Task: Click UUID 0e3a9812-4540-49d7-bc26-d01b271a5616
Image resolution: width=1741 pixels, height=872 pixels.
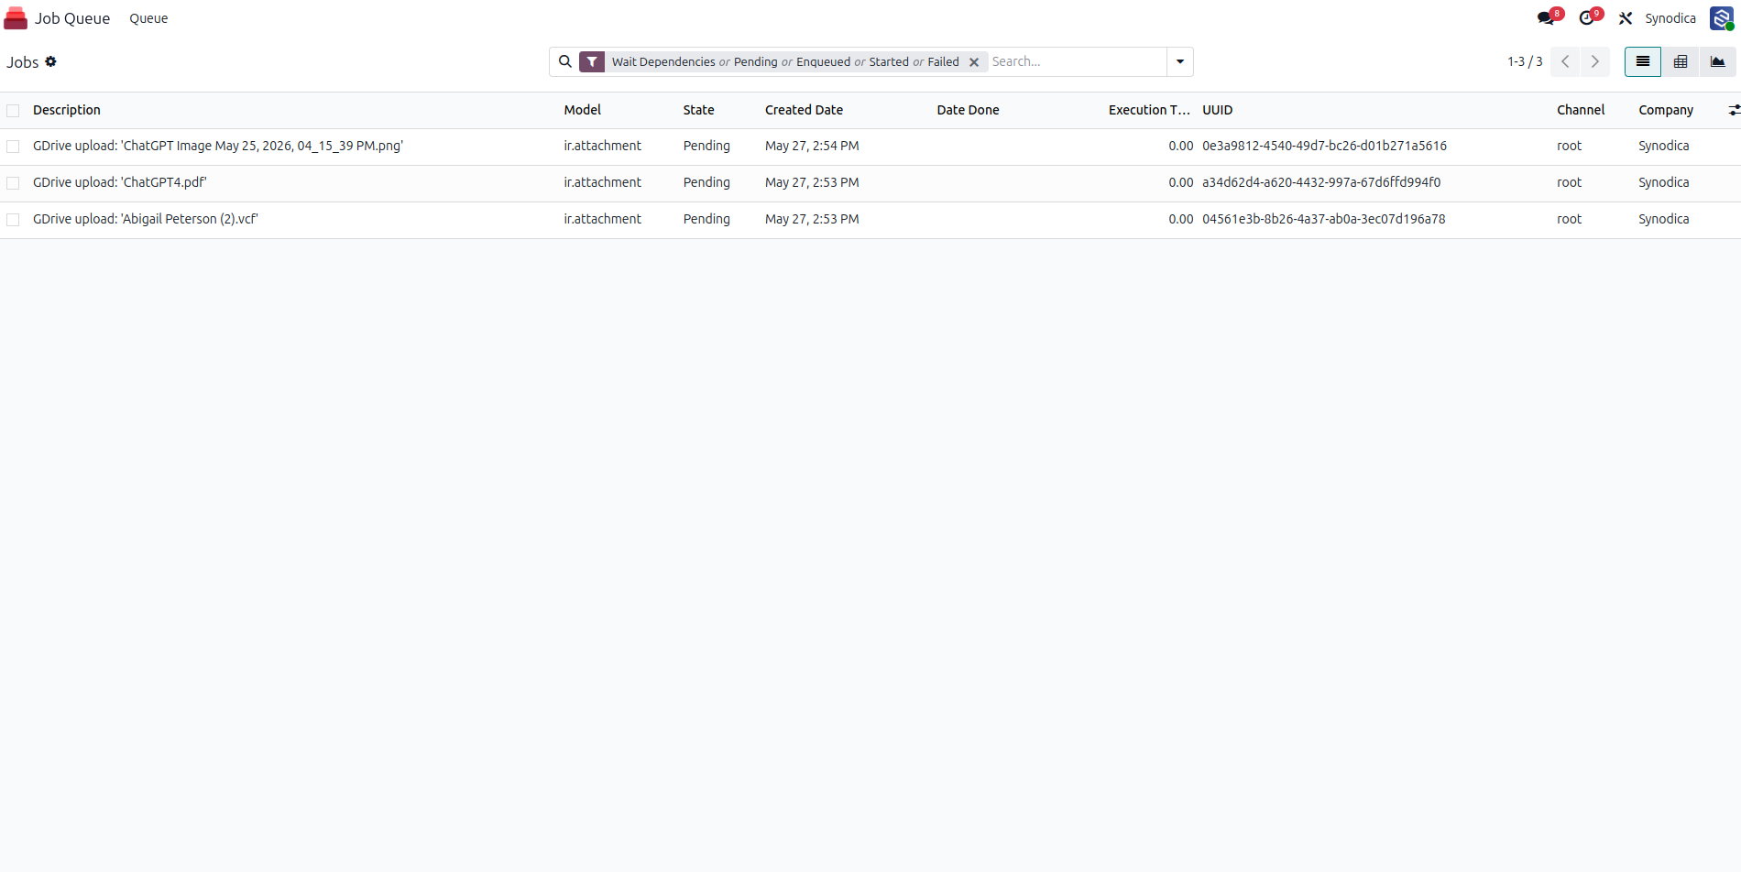Action: click(x=1324, y=146)
